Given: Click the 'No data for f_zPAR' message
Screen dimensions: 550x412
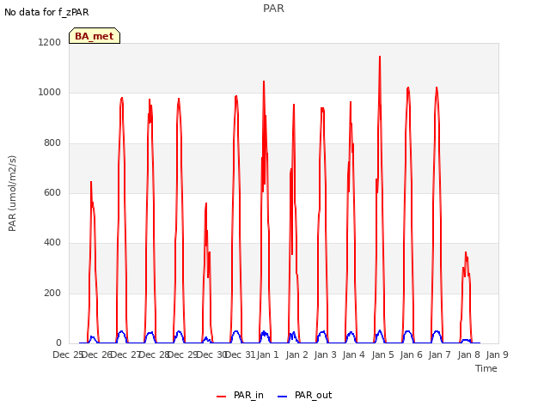Looking at the screenshot, I should (x=46, y=12).
